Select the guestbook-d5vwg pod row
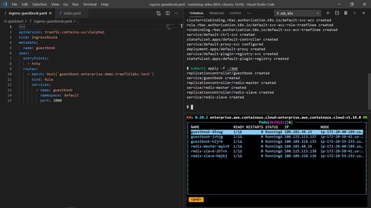371x208 pixels. pyautogui.click(x=277, y=132)
